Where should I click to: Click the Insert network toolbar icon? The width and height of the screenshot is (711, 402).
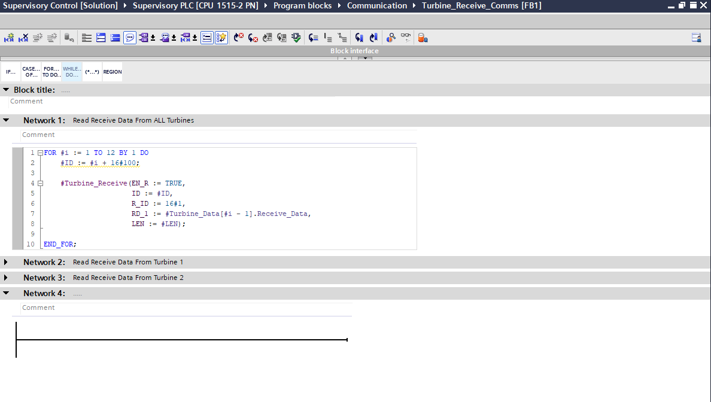(x=9, y=38)
